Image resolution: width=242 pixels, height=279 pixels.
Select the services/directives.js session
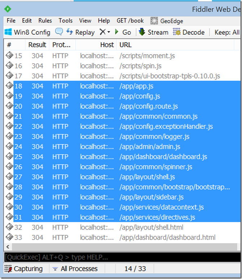(122, 217)
